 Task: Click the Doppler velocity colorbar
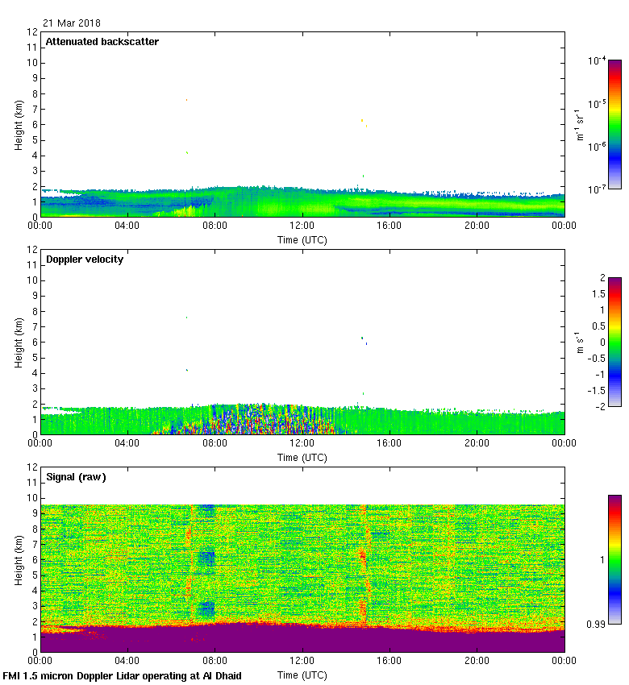(x=614, y=342)
